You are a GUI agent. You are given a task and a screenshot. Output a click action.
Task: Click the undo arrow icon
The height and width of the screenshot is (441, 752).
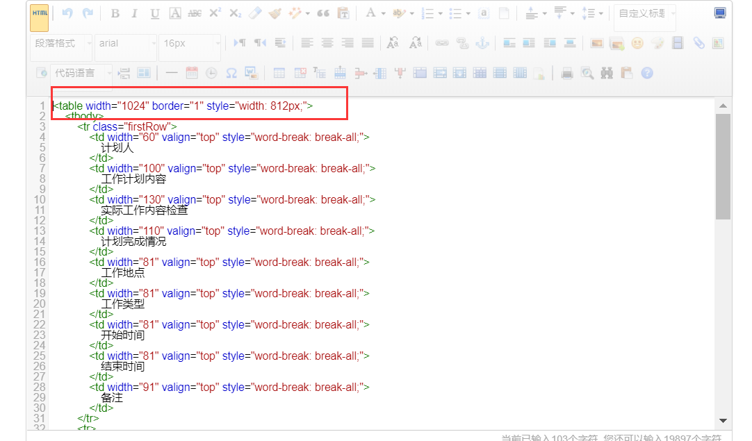[x=67, y=13]
